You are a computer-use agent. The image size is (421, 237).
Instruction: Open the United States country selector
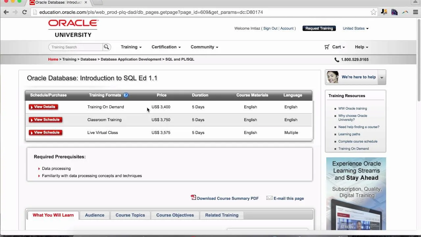coord(355,28)
